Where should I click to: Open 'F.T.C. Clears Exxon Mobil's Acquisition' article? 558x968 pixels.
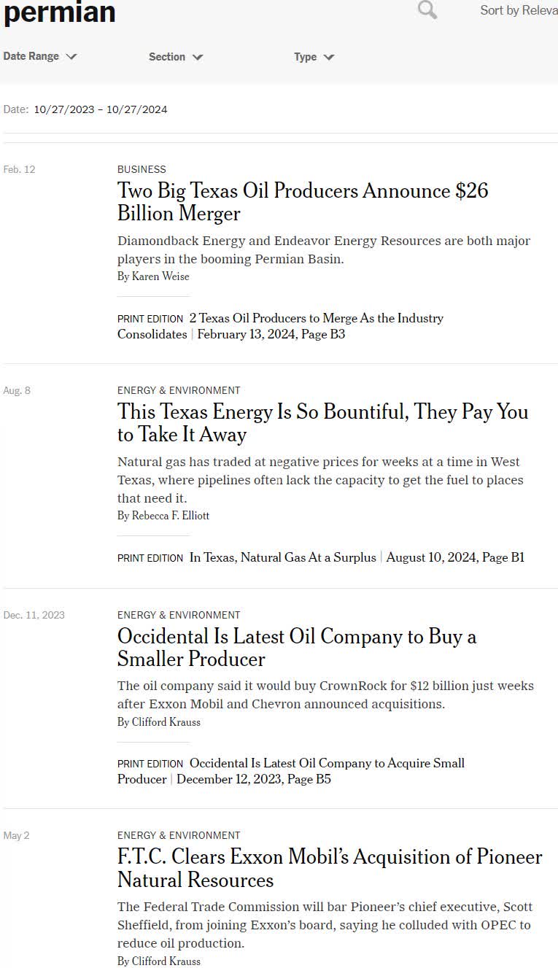click(330, 868)
